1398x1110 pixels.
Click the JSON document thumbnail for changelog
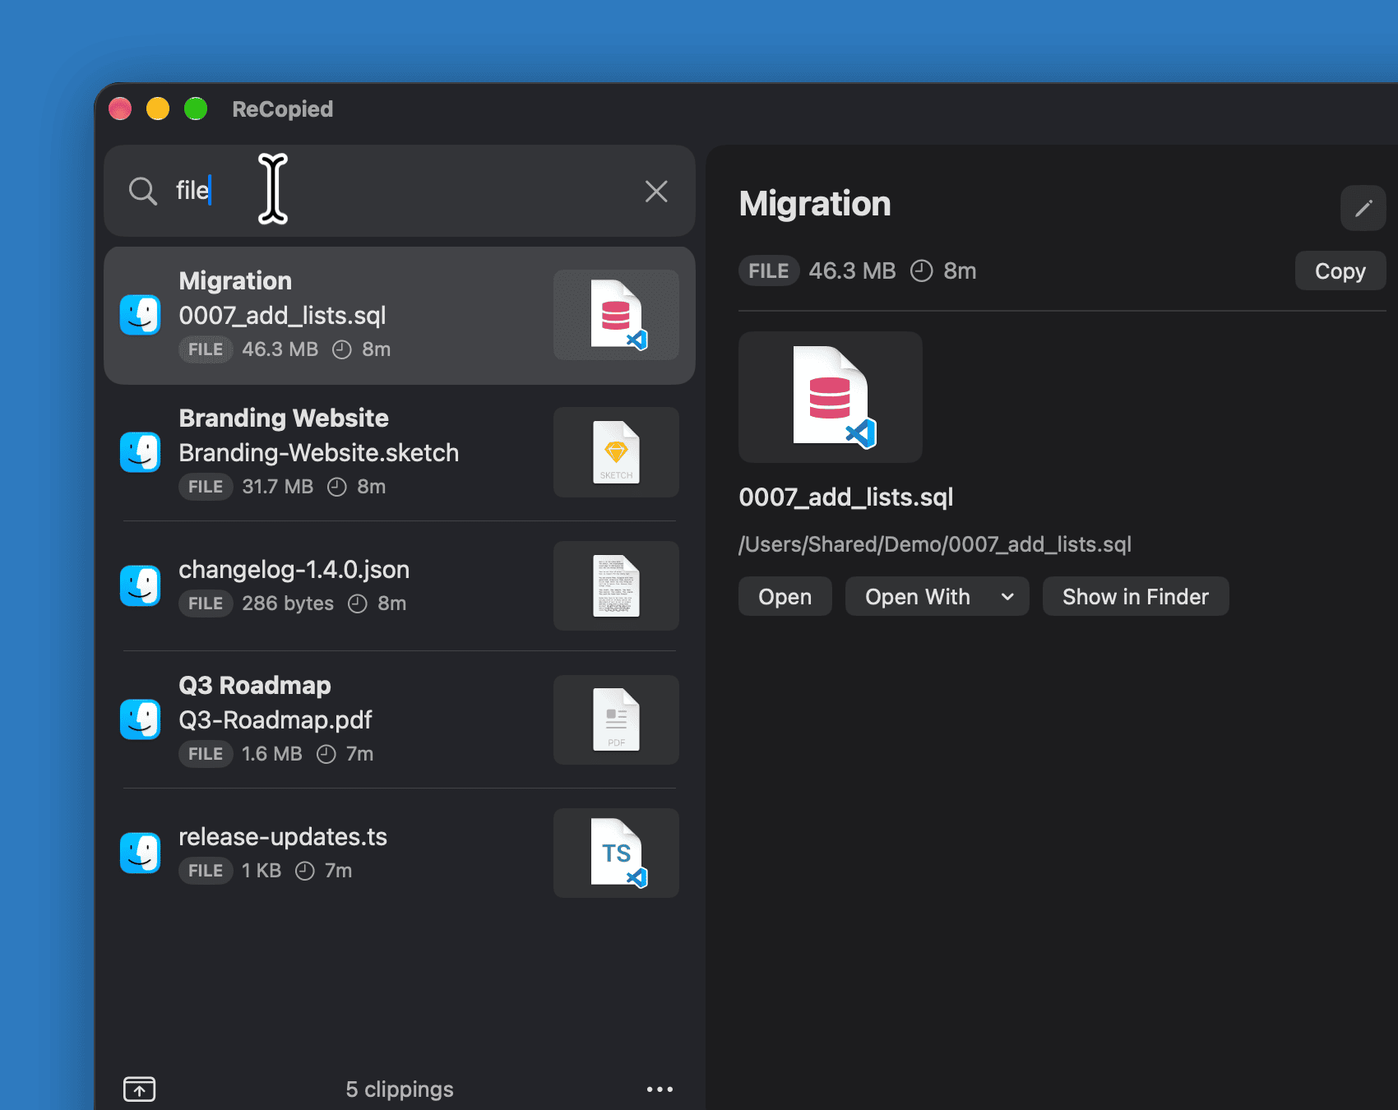(616, 585)
